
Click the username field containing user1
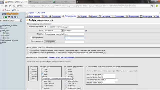(74, 27)
